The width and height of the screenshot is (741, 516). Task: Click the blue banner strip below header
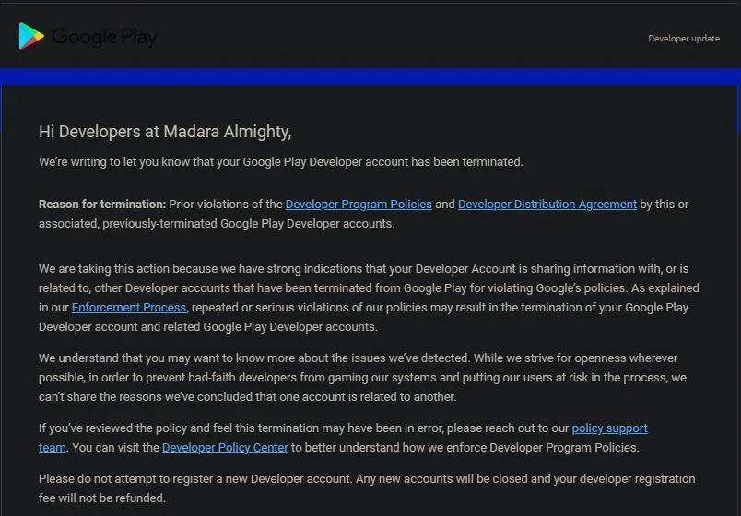tap(370, 76)
